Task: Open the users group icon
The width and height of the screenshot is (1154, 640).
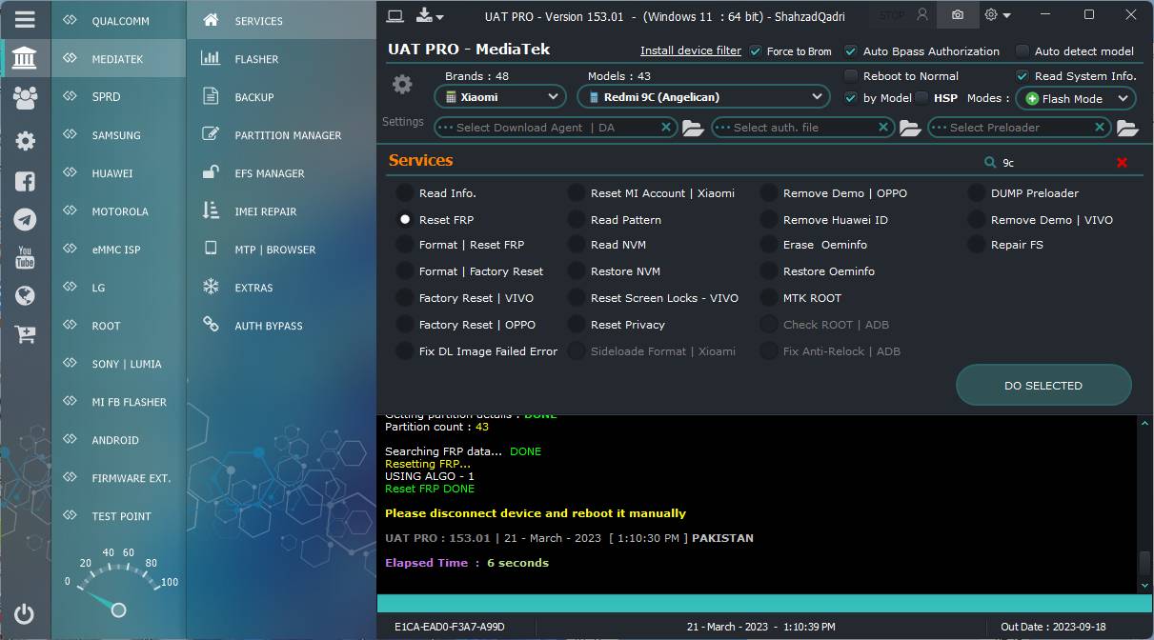Action: (x=25, y=97)
